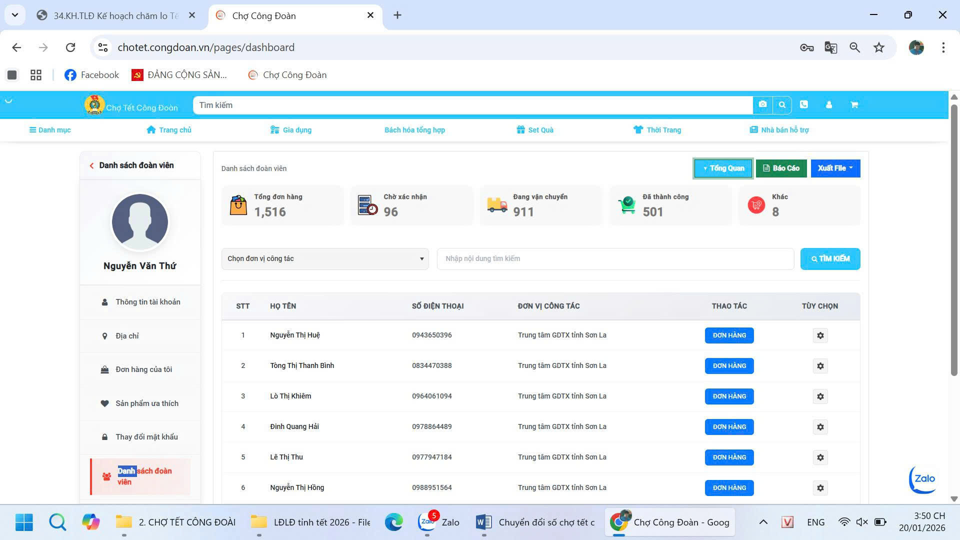Open the shopping cart icon
This screenshot has height=540, width=960.
click(x=854, y=104)
